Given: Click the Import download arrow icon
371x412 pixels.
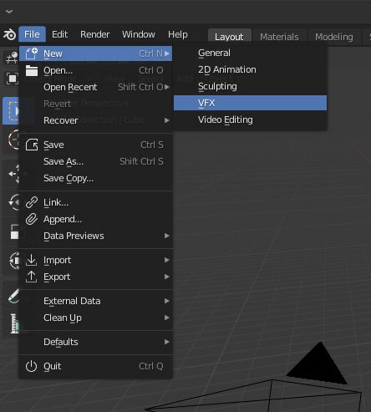Looking at the screenshot, I should point(32,260).
